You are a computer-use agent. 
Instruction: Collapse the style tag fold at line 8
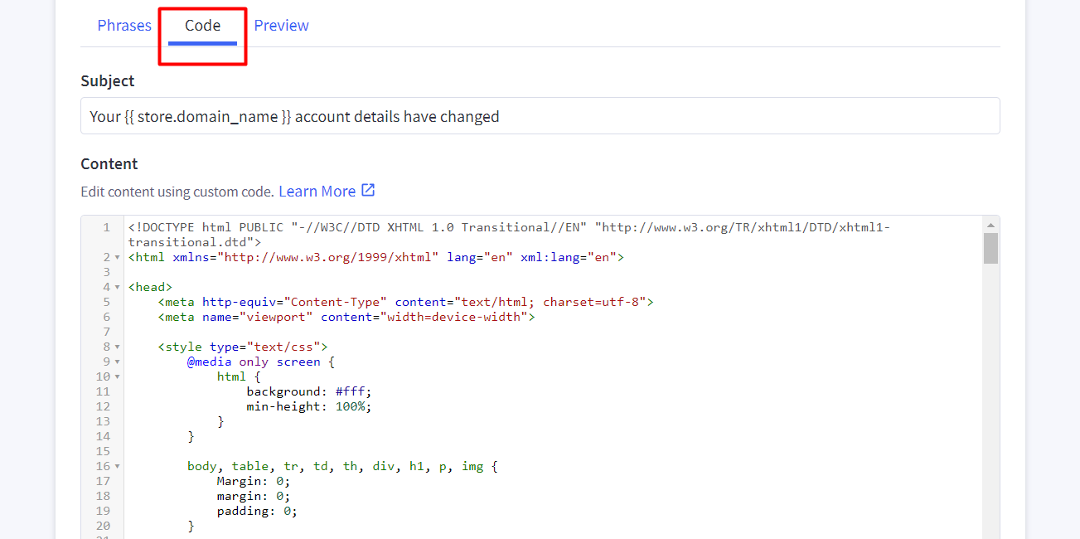point(118,347)
